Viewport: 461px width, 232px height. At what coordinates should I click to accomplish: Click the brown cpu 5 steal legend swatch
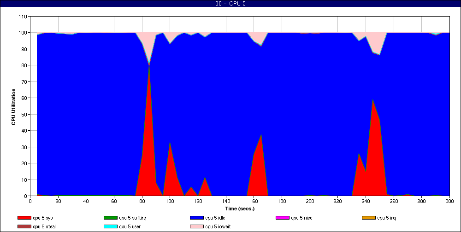click(x=24, y=227)
